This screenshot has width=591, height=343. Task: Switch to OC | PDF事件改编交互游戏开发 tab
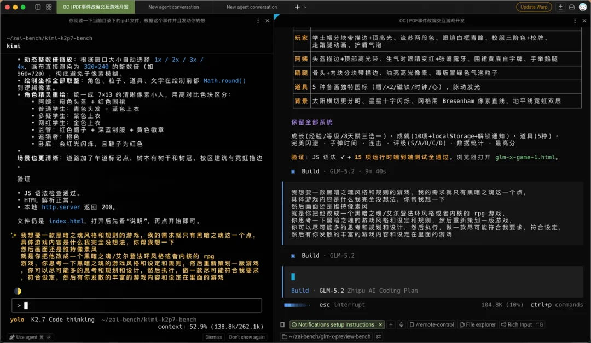(x=95, y=7)
